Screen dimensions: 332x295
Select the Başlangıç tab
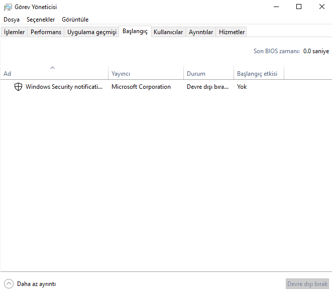(135, 31)
